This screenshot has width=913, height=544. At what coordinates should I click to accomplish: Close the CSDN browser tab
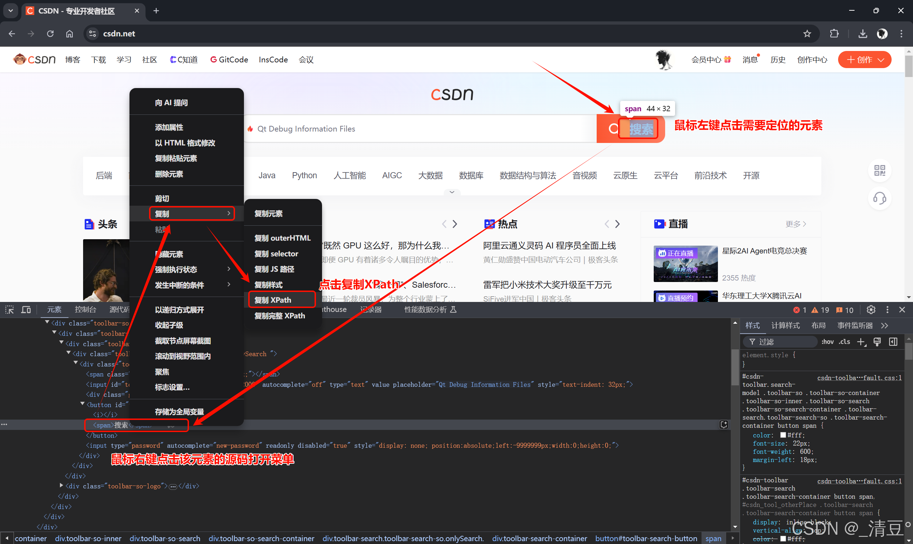point(137,11)
